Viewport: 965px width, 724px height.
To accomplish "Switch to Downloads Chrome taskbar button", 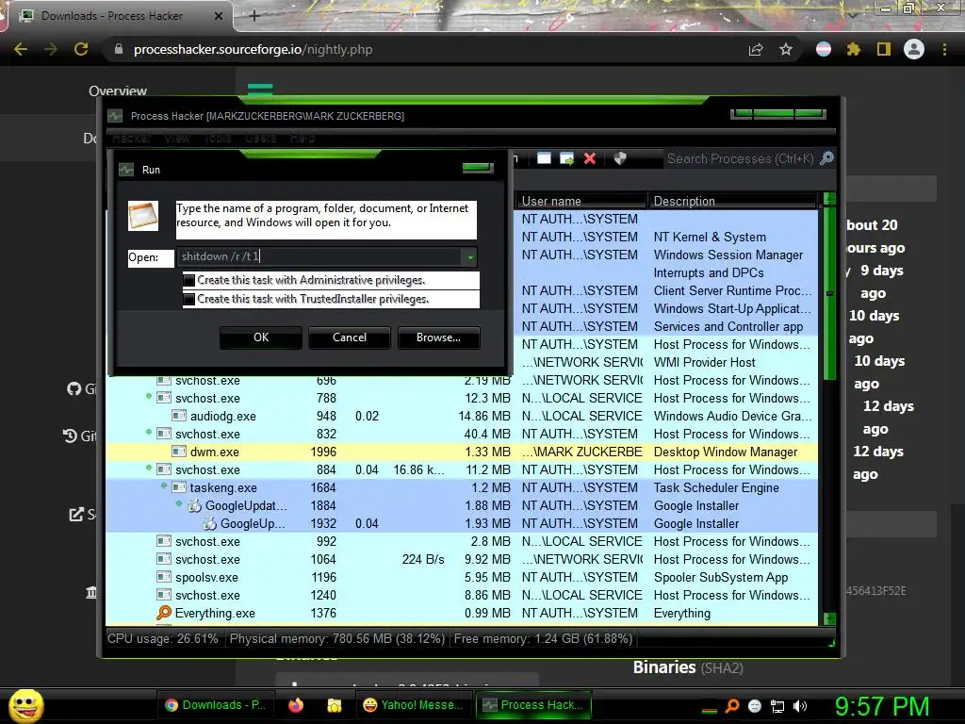I will [217, 705].
